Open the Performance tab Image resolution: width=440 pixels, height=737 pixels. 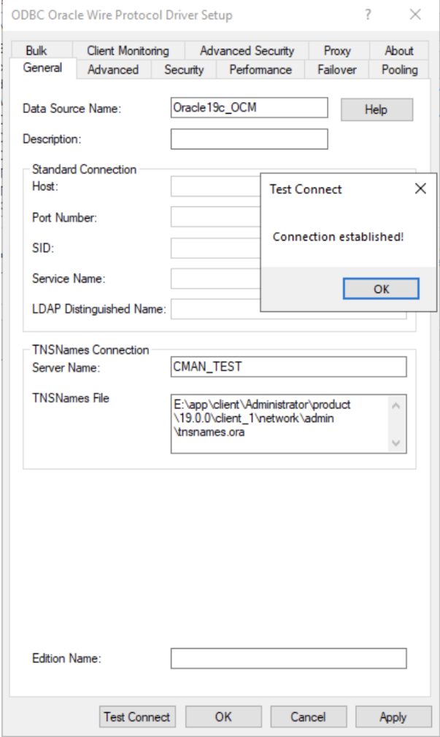(x=260, y=69)
